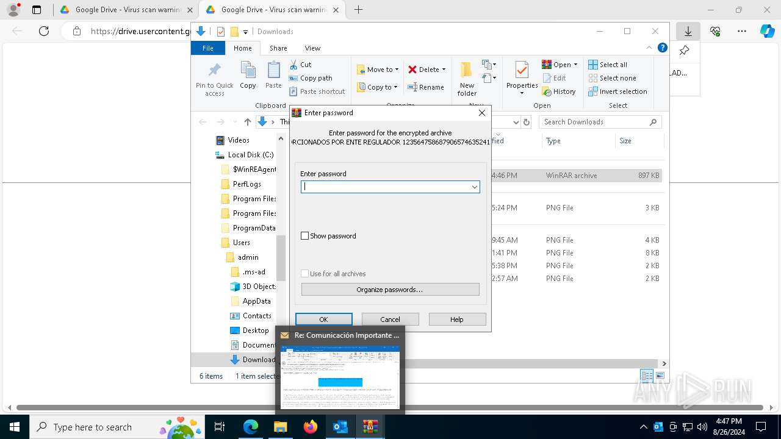This screenshot has height=439, width=781.
Task: Open Outlook from the taskbar
Action: tap(340, 427)
